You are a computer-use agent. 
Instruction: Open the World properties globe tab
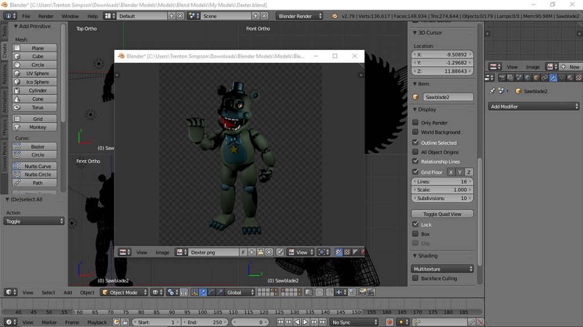(528, 78)
